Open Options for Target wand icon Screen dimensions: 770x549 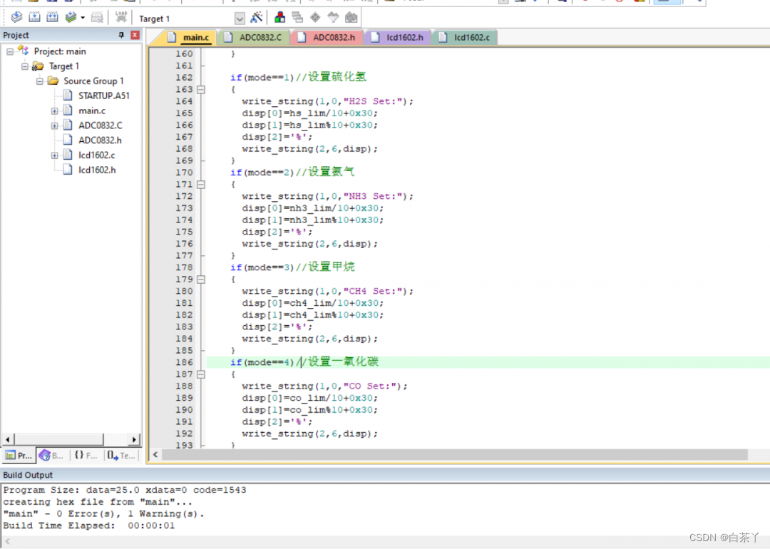tap(257, 18)
